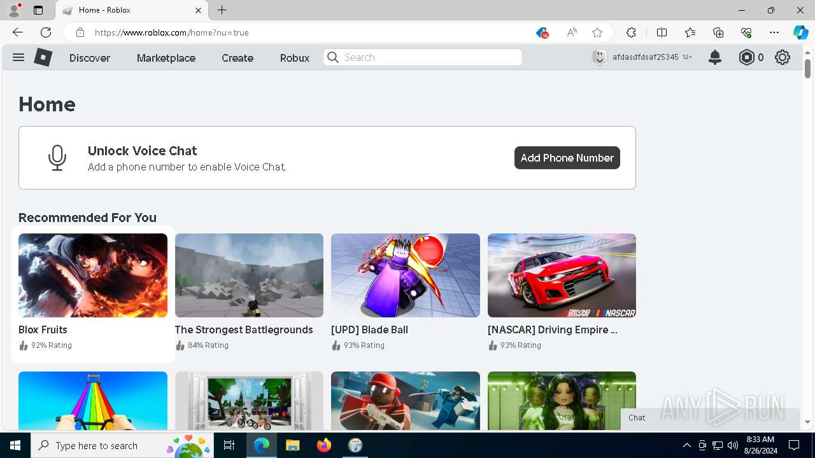The image size is (815, 458).
Task: Toggle Read Aloud in address bar
Action: pos(572,32)
